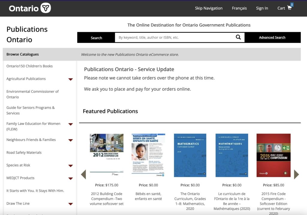Expand Neighbours Friends & Families arrow
The height and width of the screenshot is (215, 307).
71,140
